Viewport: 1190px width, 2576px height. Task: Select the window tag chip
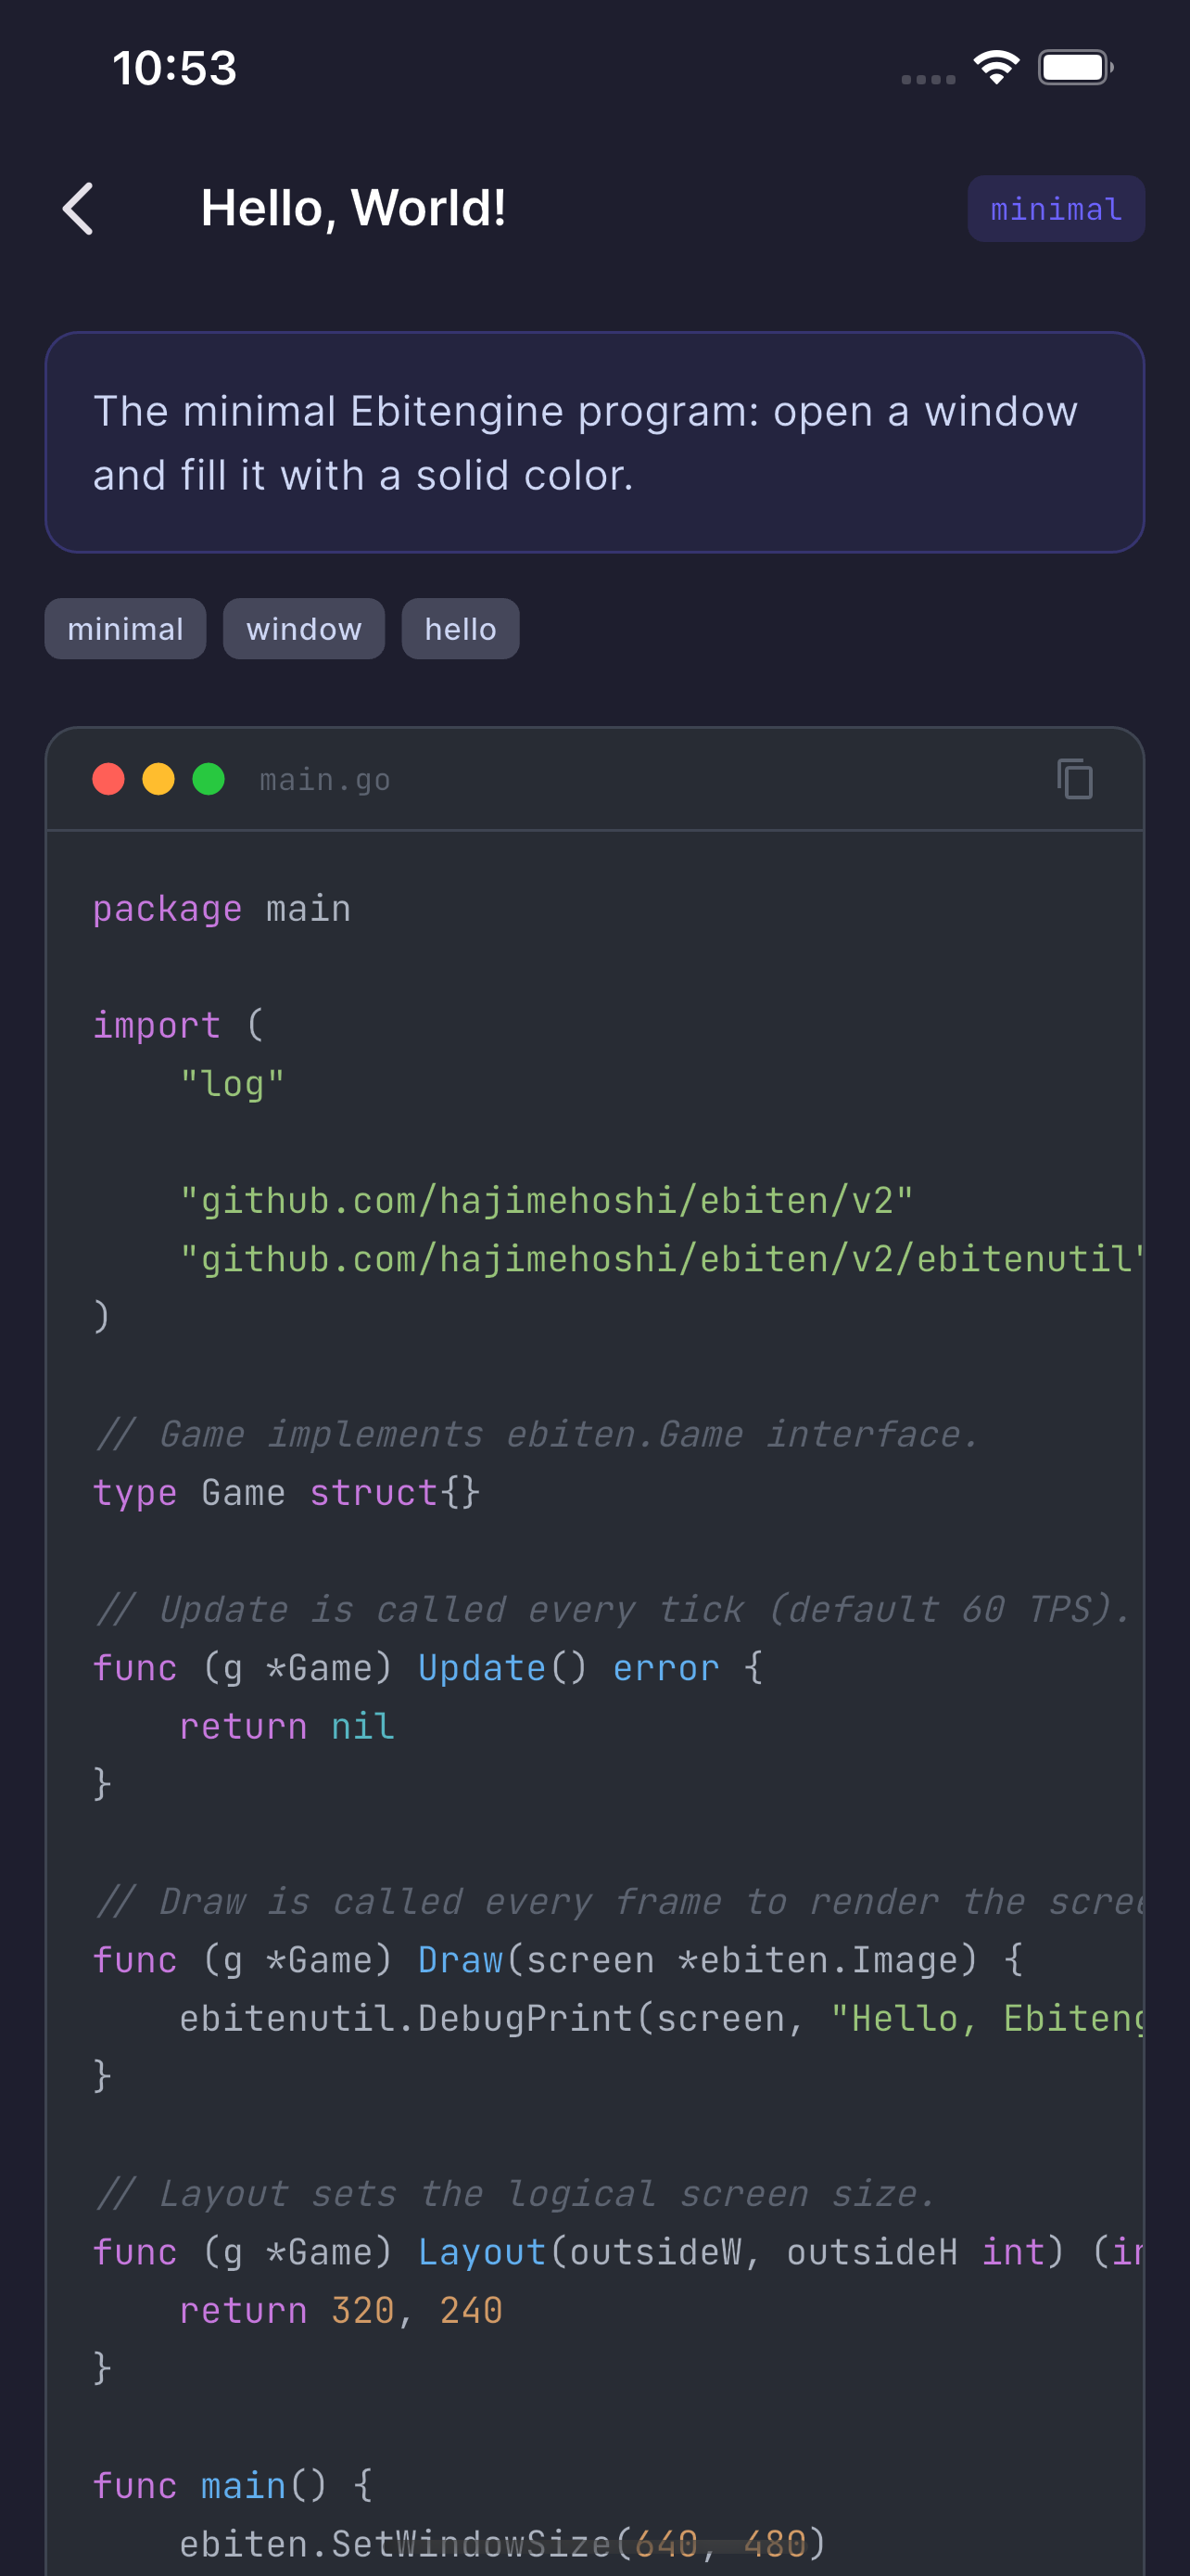[x=304, y=629]
